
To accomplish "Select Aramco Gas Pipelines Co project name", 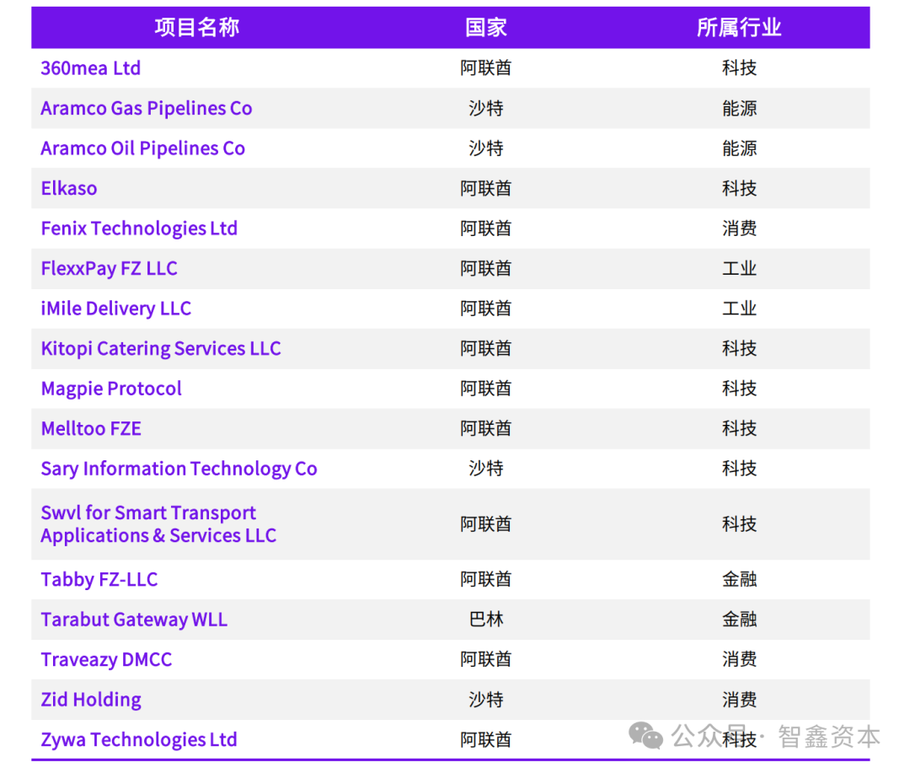I will (147, 109).
